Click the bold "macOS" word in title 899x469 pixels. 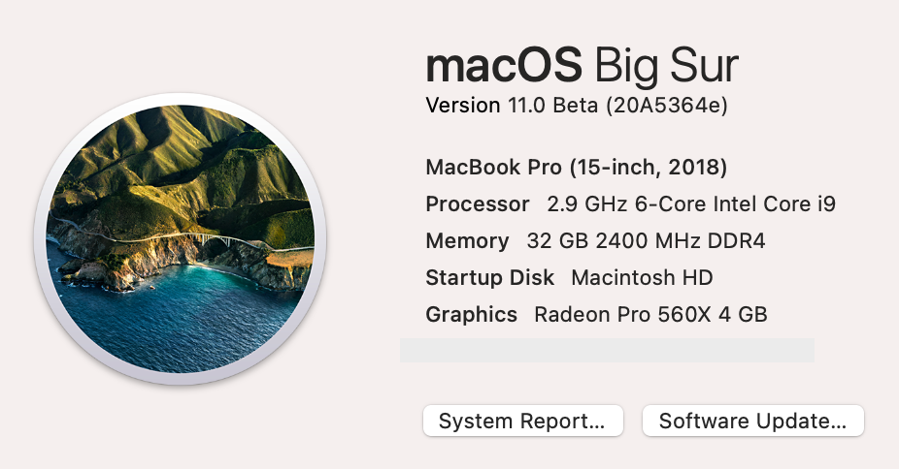(504, 66)
